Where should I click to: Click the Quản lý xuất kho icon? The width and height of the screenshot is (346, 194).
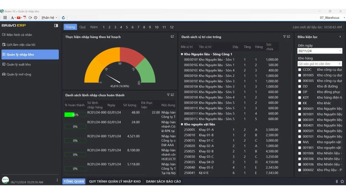tap(4, 64)
